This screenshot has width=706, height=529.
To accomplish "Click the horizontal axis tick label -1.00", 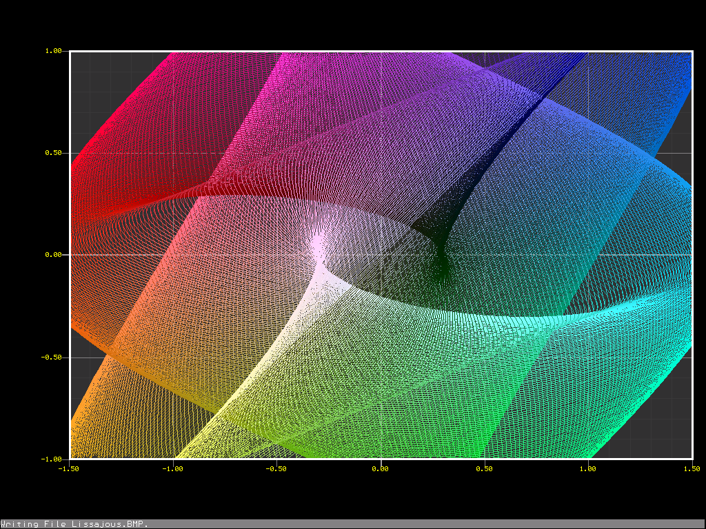I will 172,468.
